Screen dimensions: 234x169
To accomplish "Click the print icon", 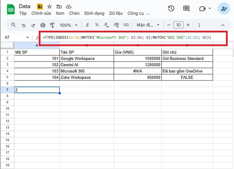I will (42, 25).
